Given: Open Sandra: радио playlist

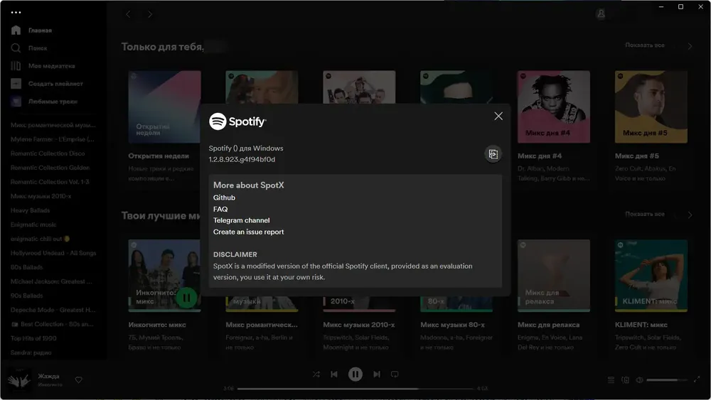Looking at the screenshot, I should tap(31, 352).
